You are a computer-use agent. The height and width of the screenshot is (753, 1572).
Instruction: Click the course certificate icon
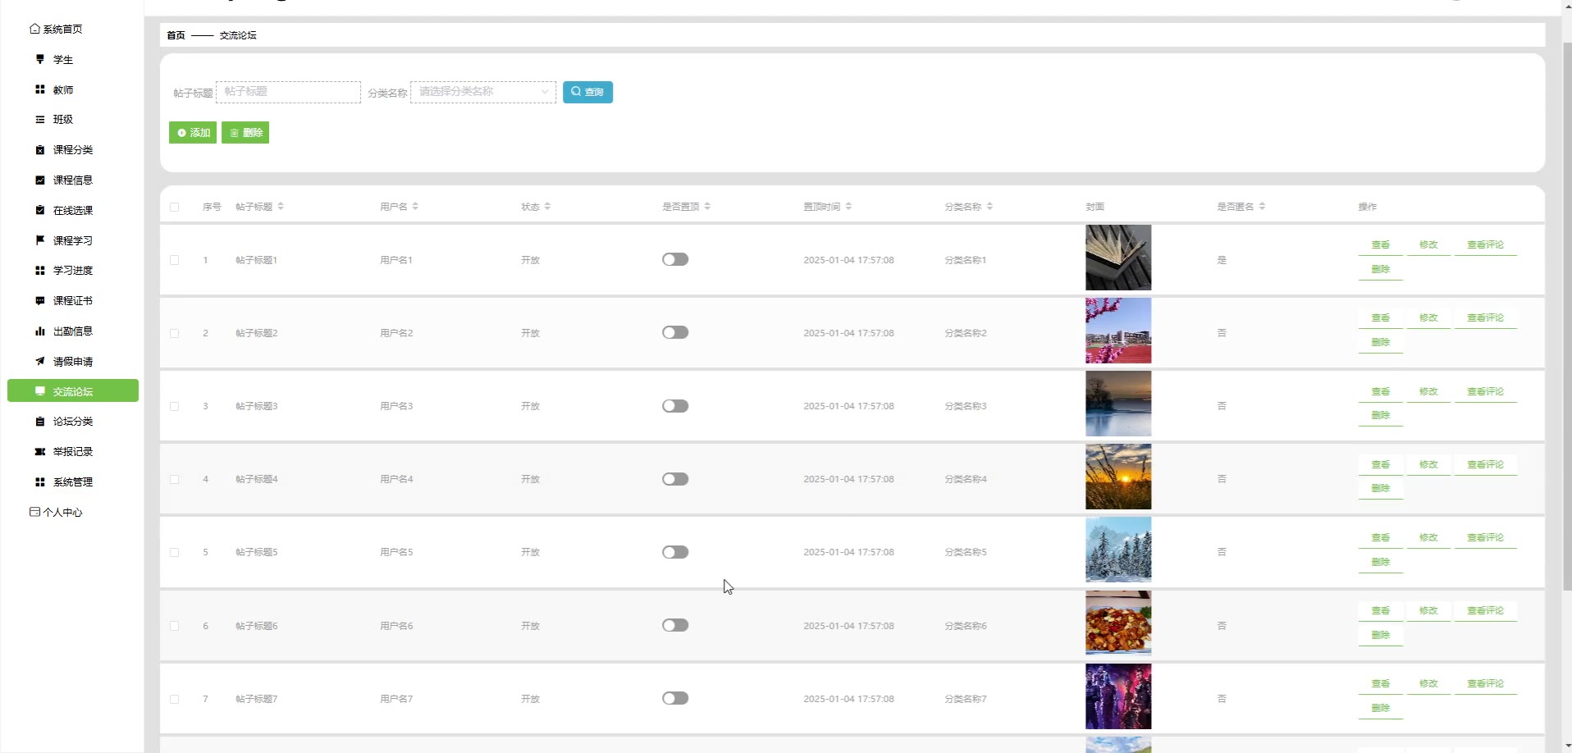39,301
